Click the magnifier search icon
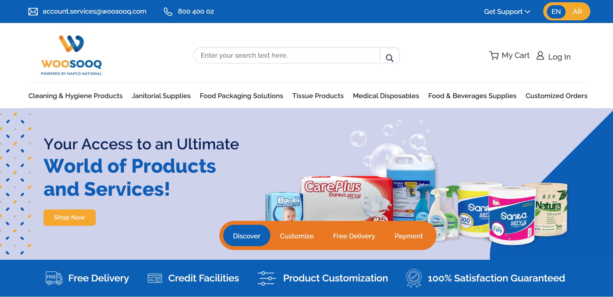This screenshot has height=297, width=613. (x=389, y=58)
